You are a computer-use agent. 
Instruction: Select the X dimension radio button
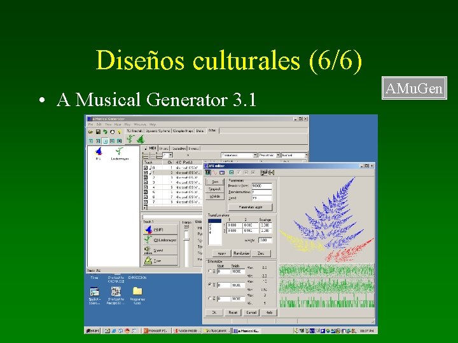[x=210, y=271]
